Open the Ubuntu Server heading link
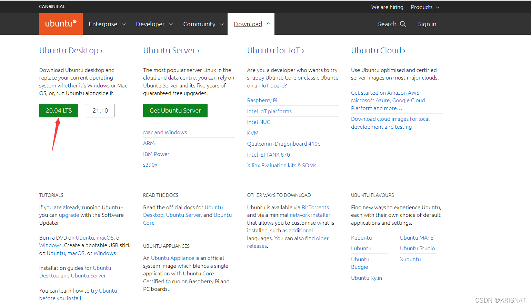The image size is (531, 306). coord(171,51)
